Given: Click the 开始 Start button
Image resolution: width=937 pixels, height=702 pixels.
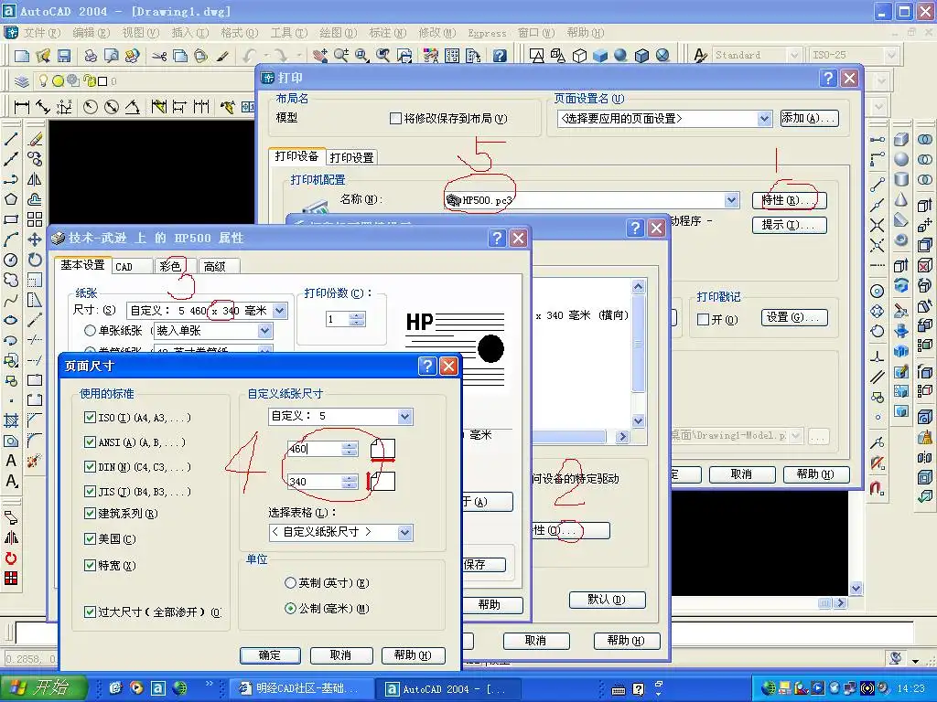Looking at the screenshot, I should point(44,688).
